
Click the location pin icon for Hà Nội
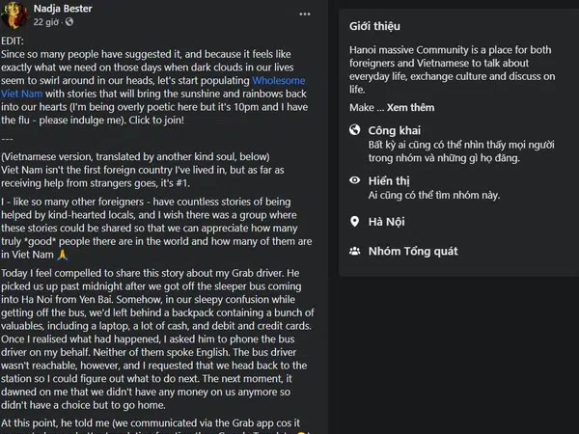pyautogui.click(x=354, y=222)
